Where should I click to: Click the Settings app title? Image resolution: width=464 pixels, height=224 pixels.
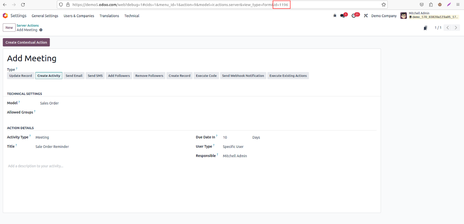point(18,16)
